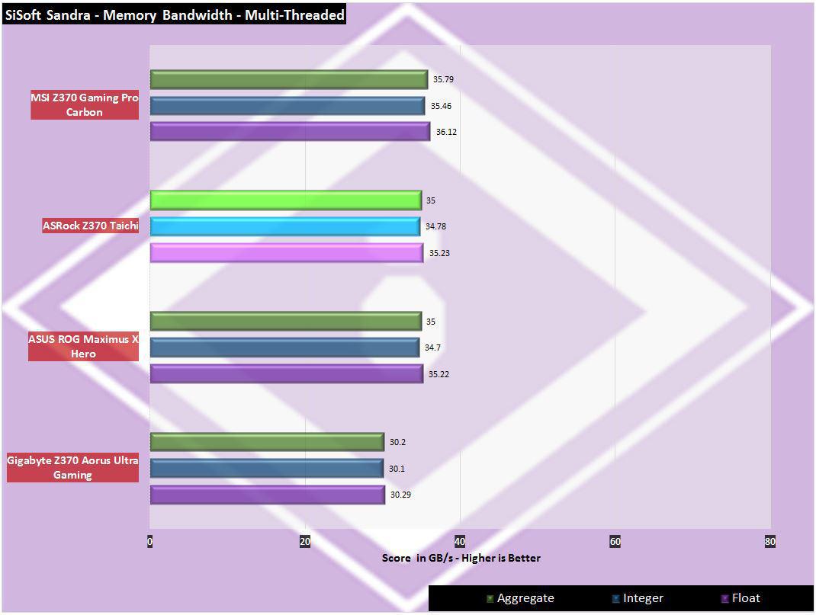
Task: Click the ASRock pink float bar 35.23
Action: [x=287, y=253]
